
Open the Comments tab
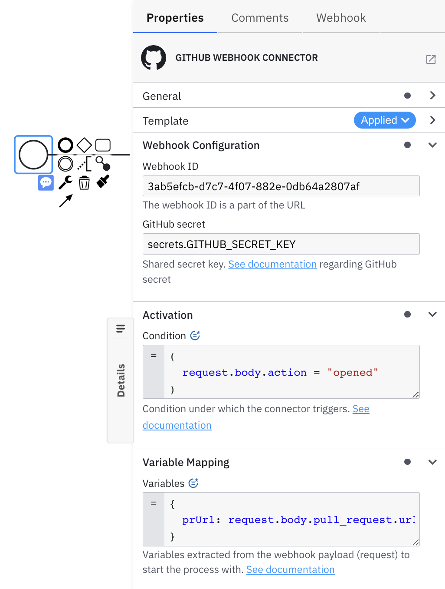coord(259,18)
